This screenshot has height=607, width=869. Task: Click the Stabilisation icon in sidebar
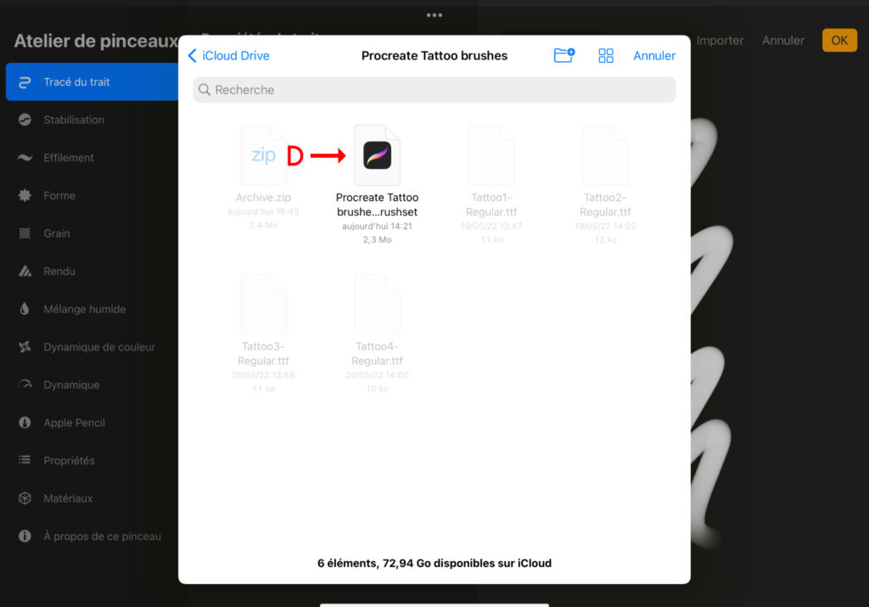point(25,120)
